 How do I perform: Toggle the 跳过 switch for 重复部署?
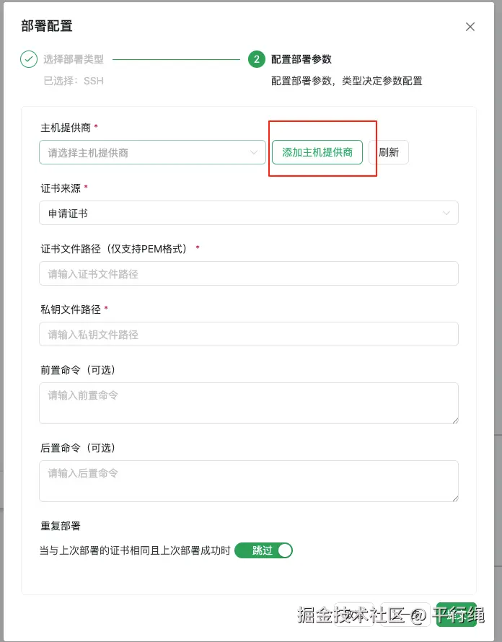pyautogui.click(x=264, y=550)
